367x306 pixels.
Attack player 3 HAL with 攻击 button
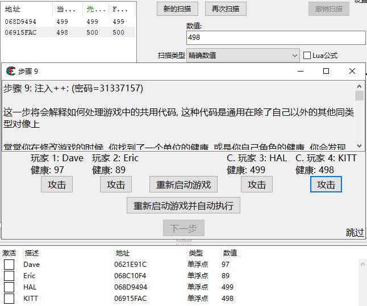click(257, 185)
